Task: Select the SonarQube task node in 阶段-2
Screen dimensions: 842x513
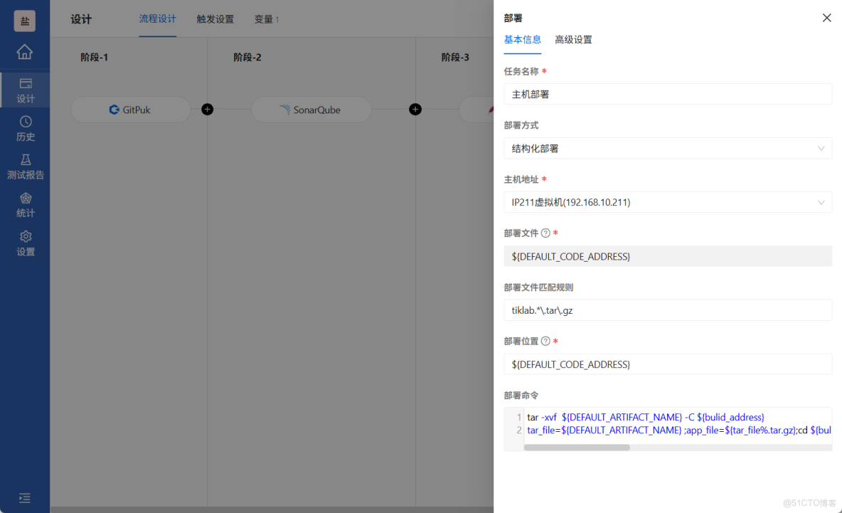Action: pyautogui.click(x=311, y=109)
